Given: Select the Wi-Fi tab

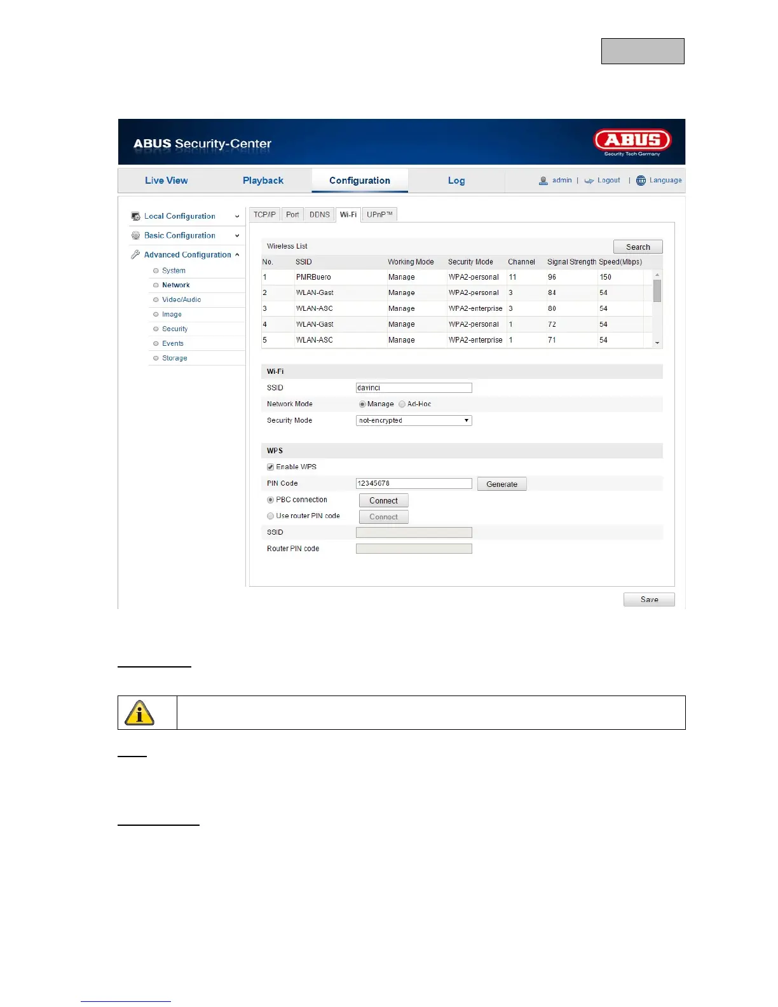Looking at the screenshot, I should (x=348, y=215).
